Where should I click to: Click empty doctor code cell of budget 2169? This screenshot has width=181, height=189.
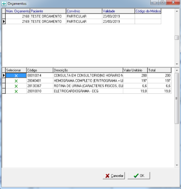click(148, 21)
